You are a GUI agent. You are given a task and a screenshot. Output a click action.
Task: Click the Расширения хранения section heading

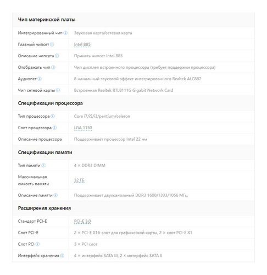pyautogui.click(x=44, y=208)
